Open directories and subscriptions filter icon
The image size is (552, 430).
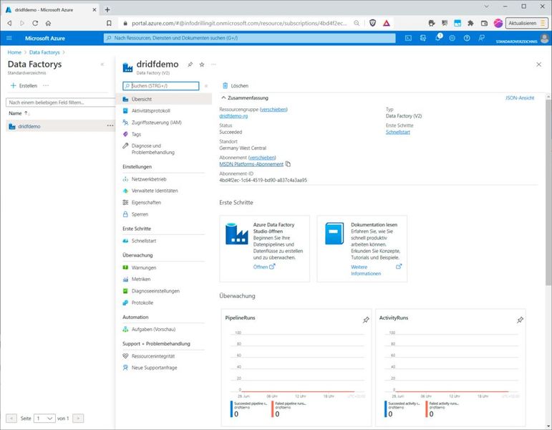point(423,38)
